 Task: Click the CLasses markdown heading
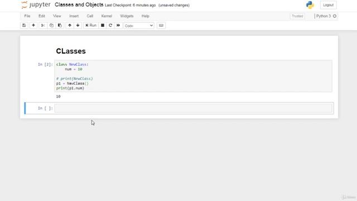click(x=71, y=51)
